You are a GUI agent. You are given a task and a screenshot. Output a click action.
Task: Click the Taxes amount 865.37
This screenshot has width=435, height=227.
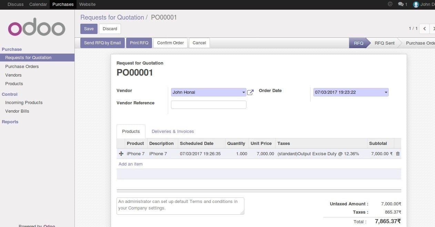(x=393, y=212)
